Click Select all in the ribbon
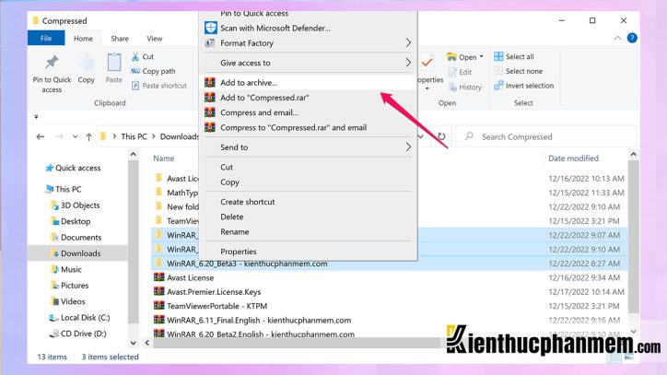Viewport: 667px width, 375px height. click(514, 56)
